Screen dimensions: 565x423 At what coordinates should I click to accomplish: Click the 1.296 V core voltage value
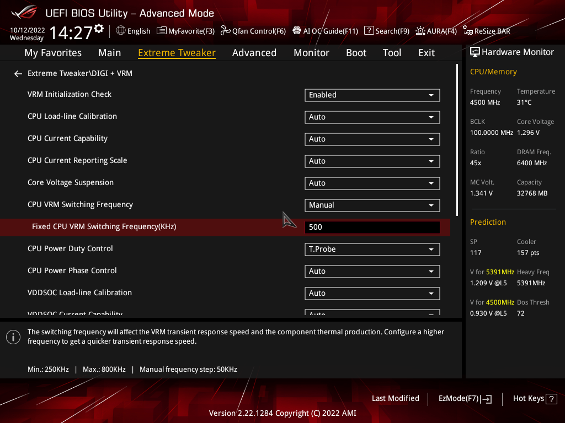coord(528,133)
